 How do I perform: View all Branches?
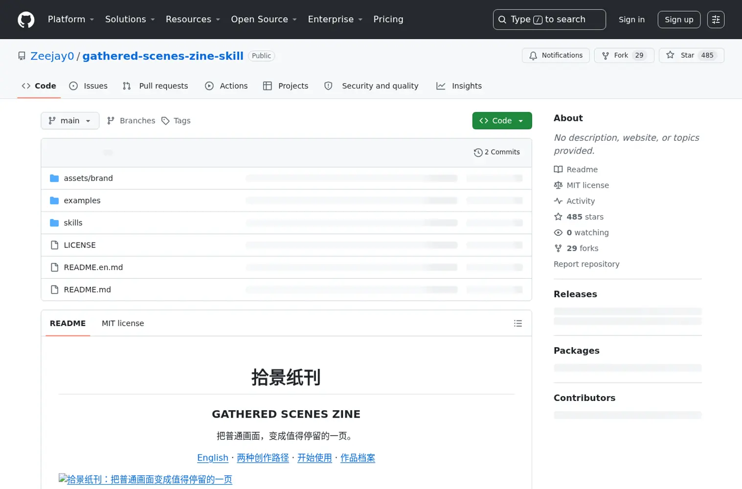point(131,121)
